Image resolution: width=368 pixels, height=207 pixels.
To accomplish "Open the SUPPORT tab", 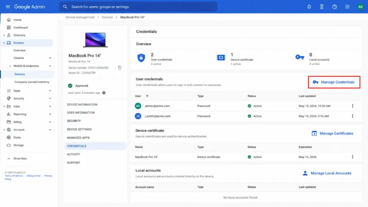I will [74, 163].
